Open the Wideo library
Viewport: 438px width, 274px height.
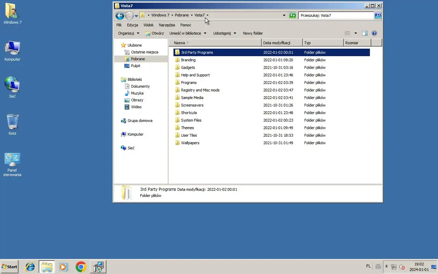click(133, 107)
